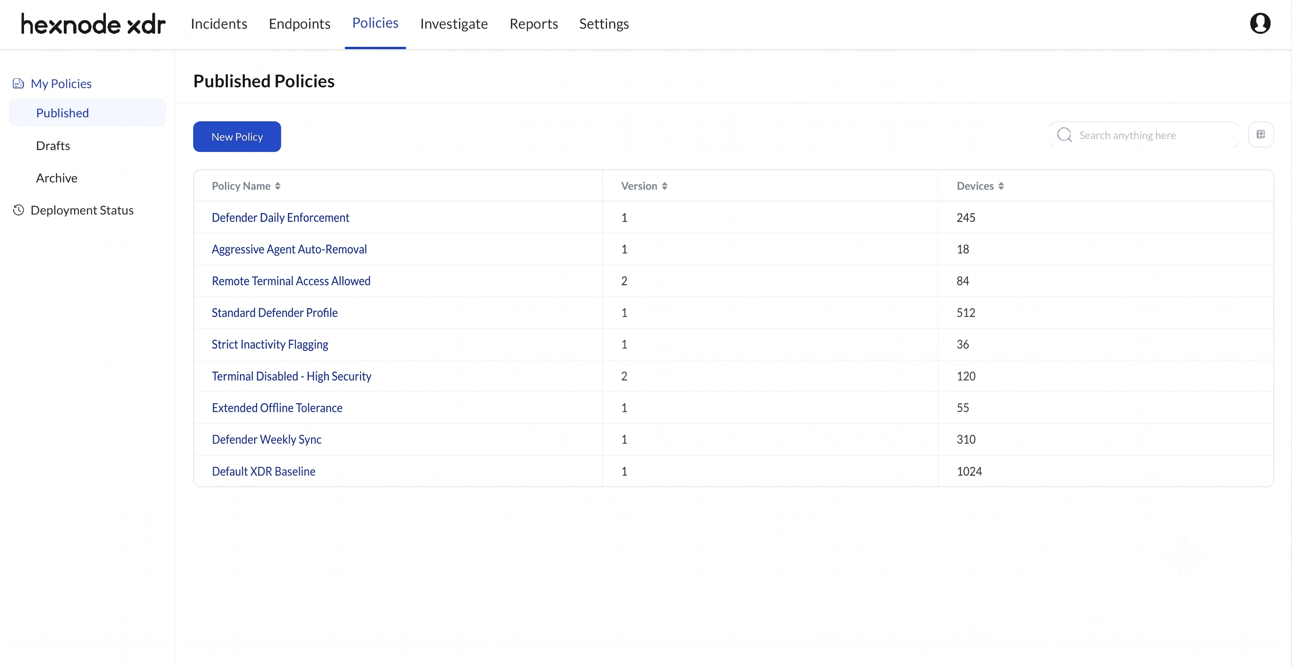This screenshot has height=666, width=1292.
Task: Click the Published Policies heading
Action: (264, 81)
